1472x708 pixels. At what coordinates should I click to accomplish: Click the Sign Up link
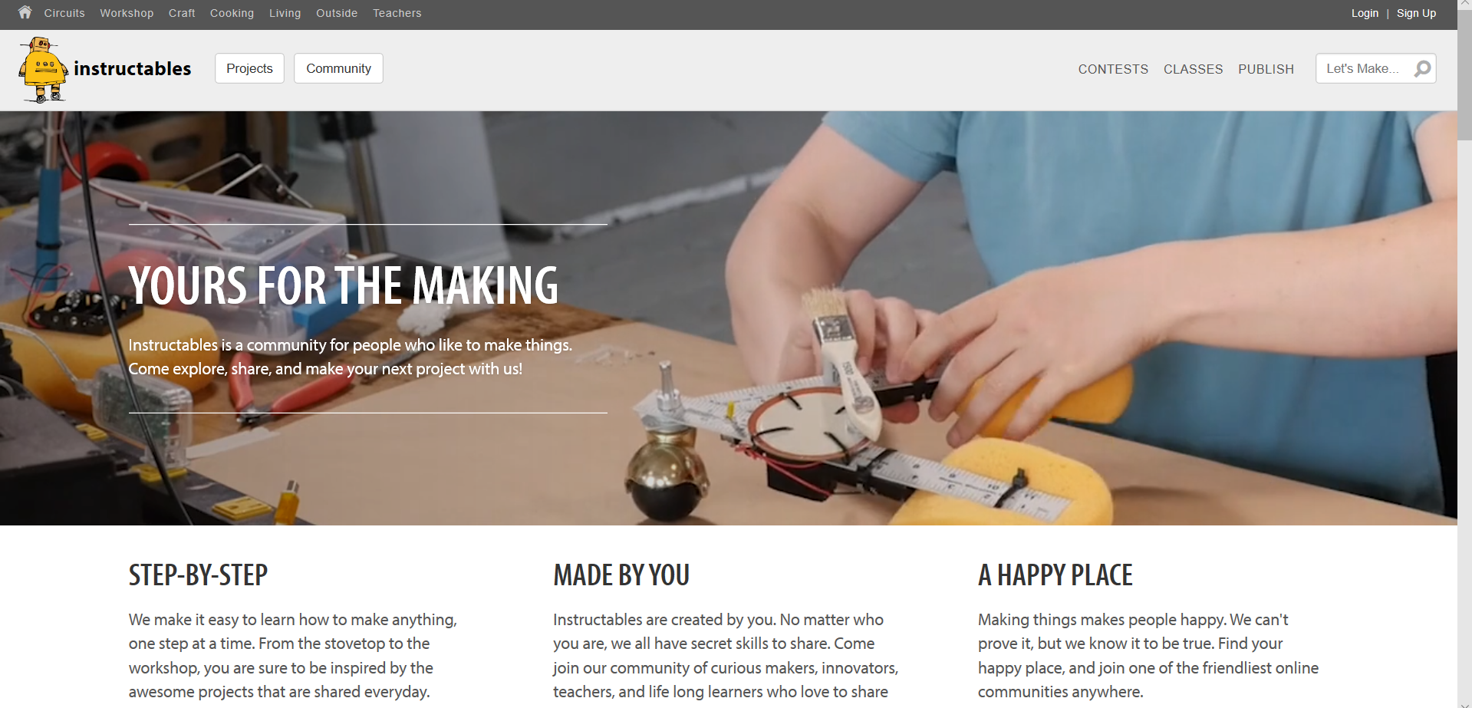tap(1416, 13)
